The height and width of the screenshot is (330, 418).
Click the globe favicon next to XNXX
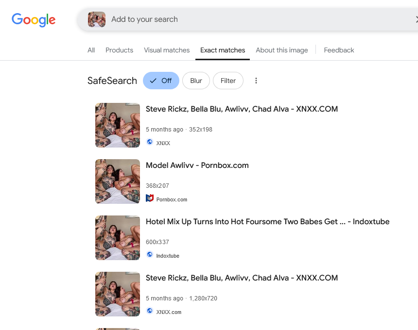coord(150,142)
